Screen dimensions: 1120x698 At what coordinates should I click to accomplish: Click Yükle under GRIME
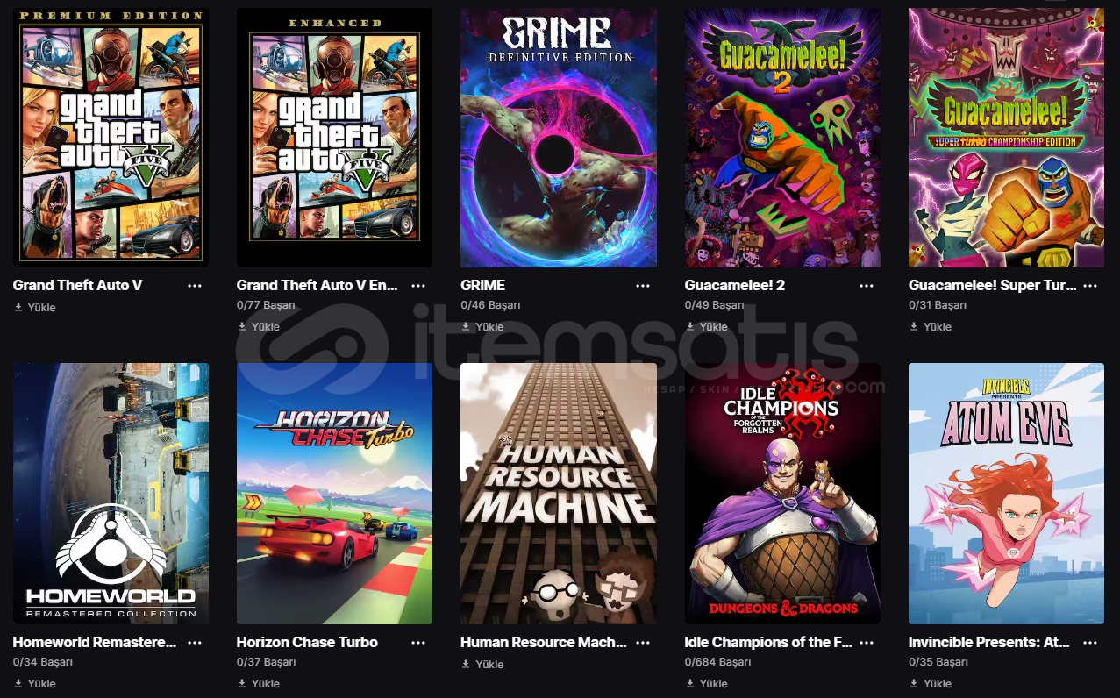(482, 327)
